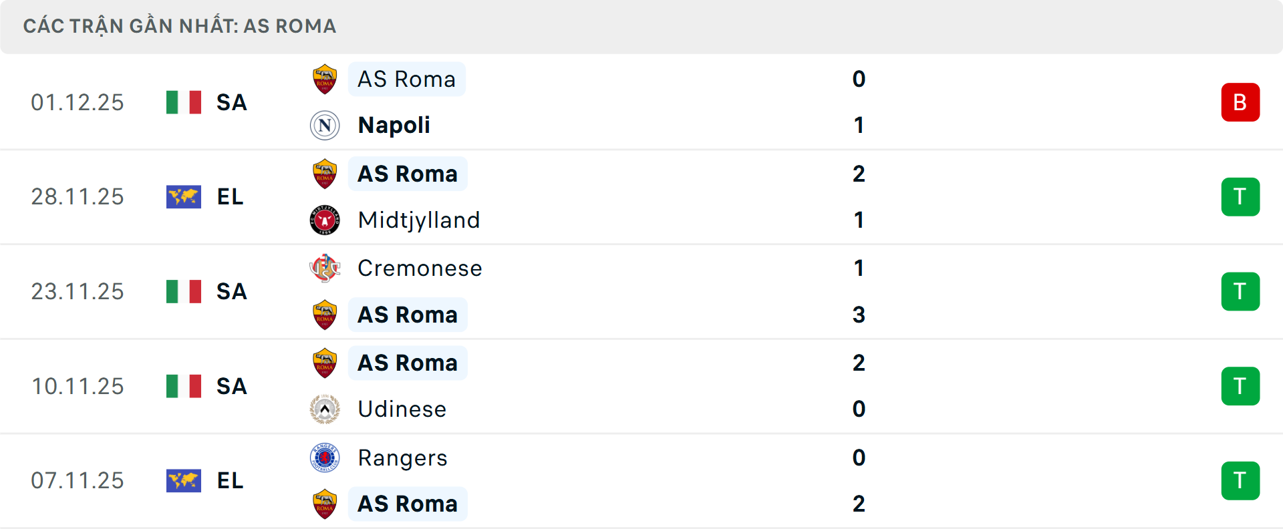Open the AS Roma team name link
Image resolution: width=1283 pixels, height=529 pixels.
tap(406, 79)
